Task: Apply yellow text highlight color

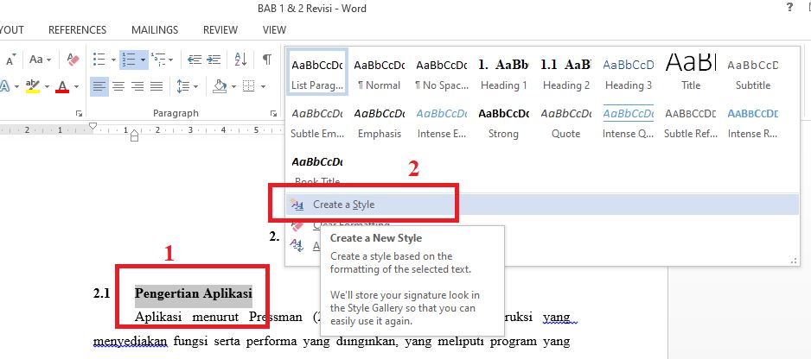Action: tap(33, 85)
